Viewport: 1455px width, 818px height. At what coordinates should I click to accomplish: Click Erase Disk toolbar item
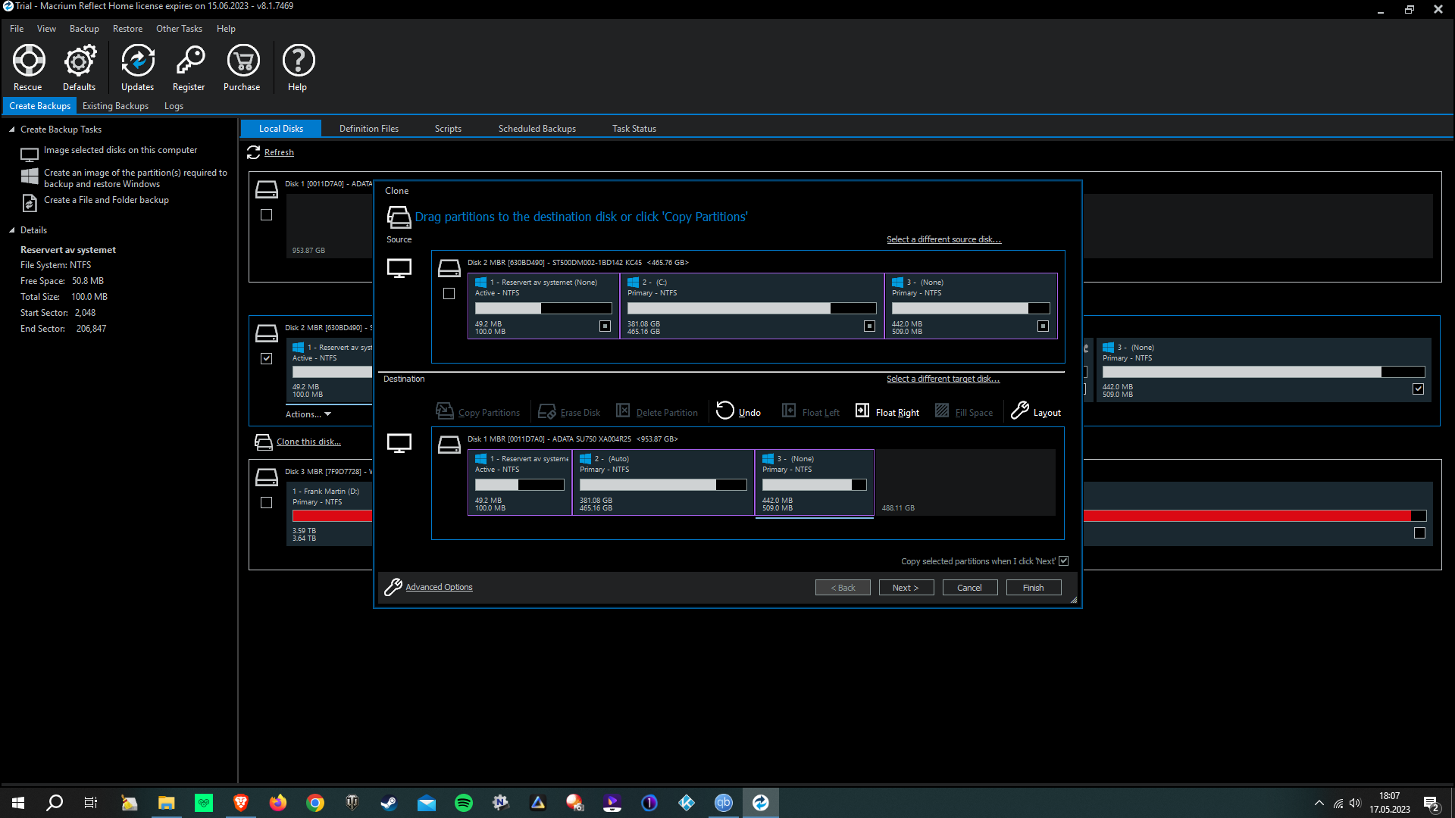pyautogui.click(x=569, y=411)
